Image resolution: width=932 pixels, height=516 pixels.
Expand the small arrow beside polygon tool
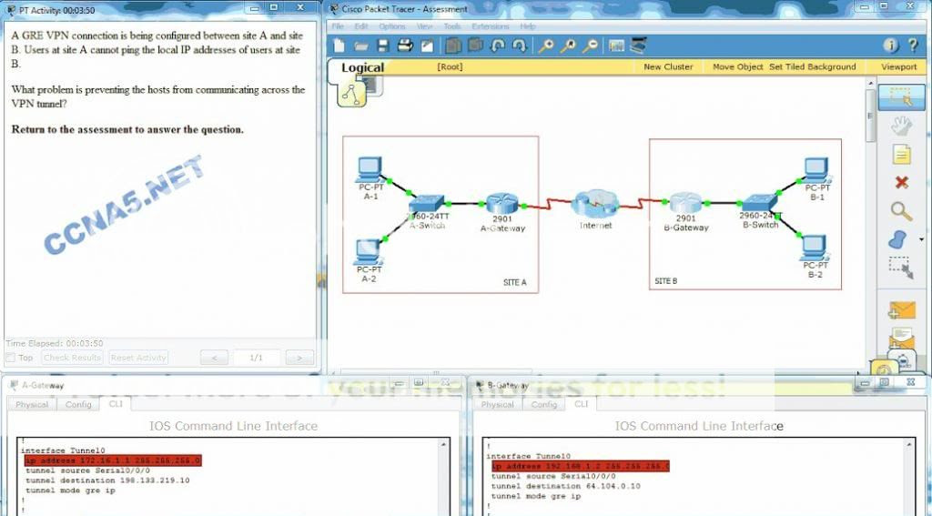(921, 239)
